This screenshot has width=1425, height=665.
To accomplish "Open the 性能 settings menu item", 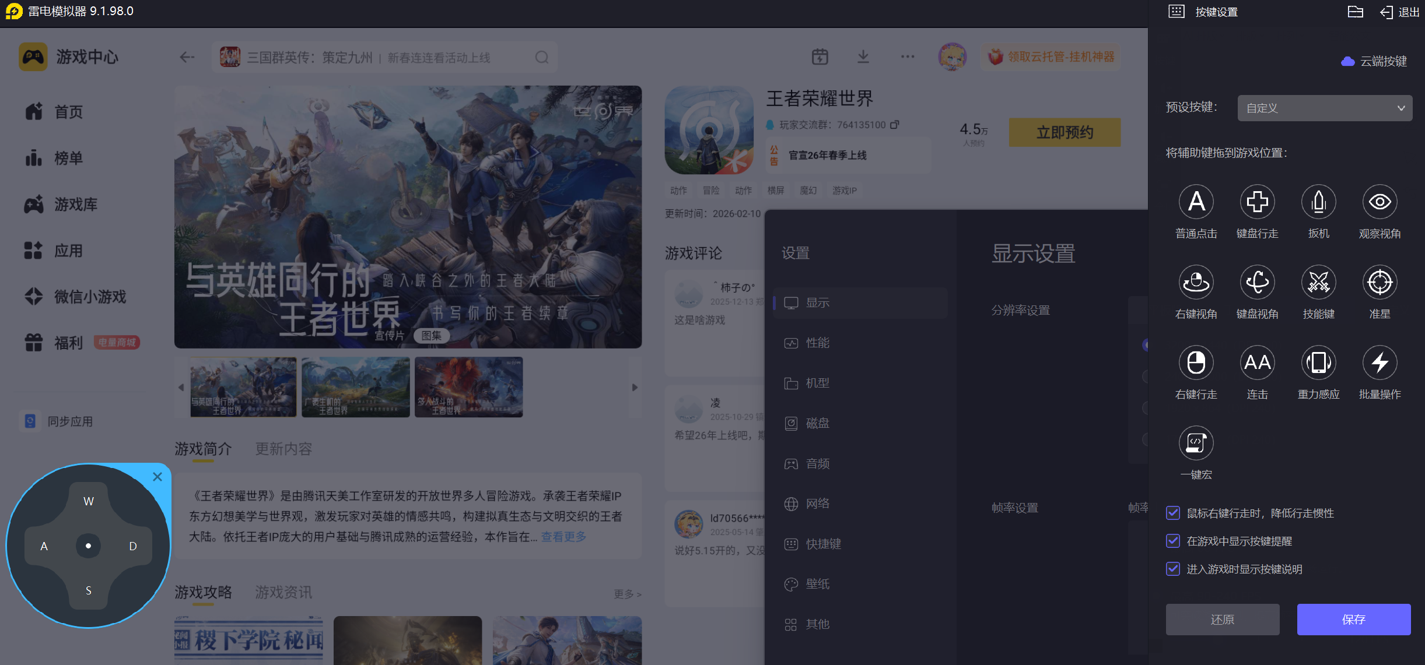I will pyautogui.click(x=817, y=343).
